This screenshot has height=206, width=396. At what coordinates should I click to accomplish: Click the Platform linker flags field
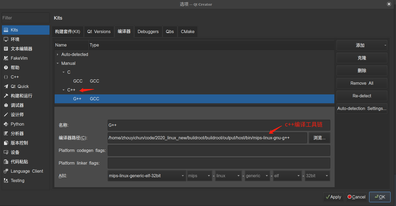[x=219, y=163]
